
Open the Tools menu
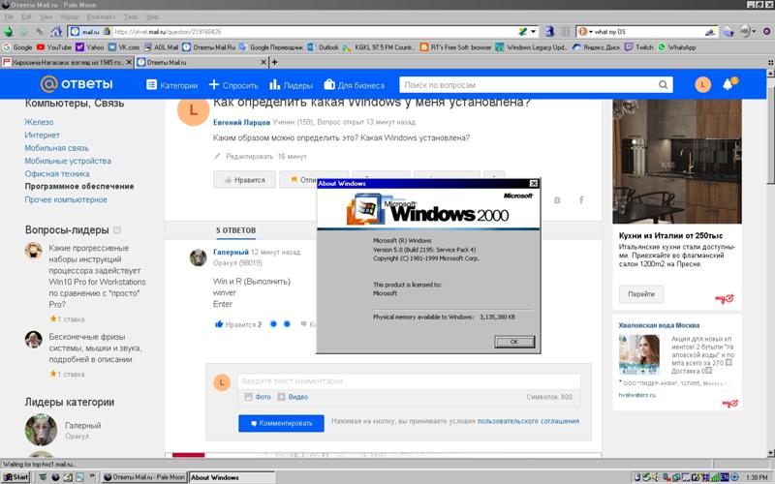(131, 16)
